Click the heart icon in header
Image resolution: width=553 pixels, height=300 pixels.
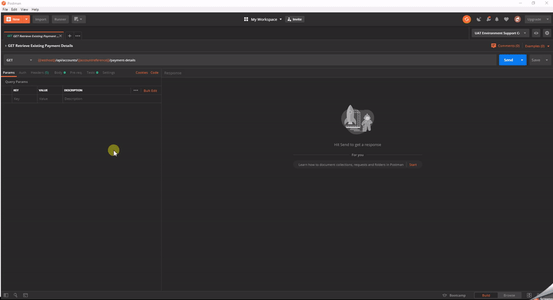tap(506, 19)
